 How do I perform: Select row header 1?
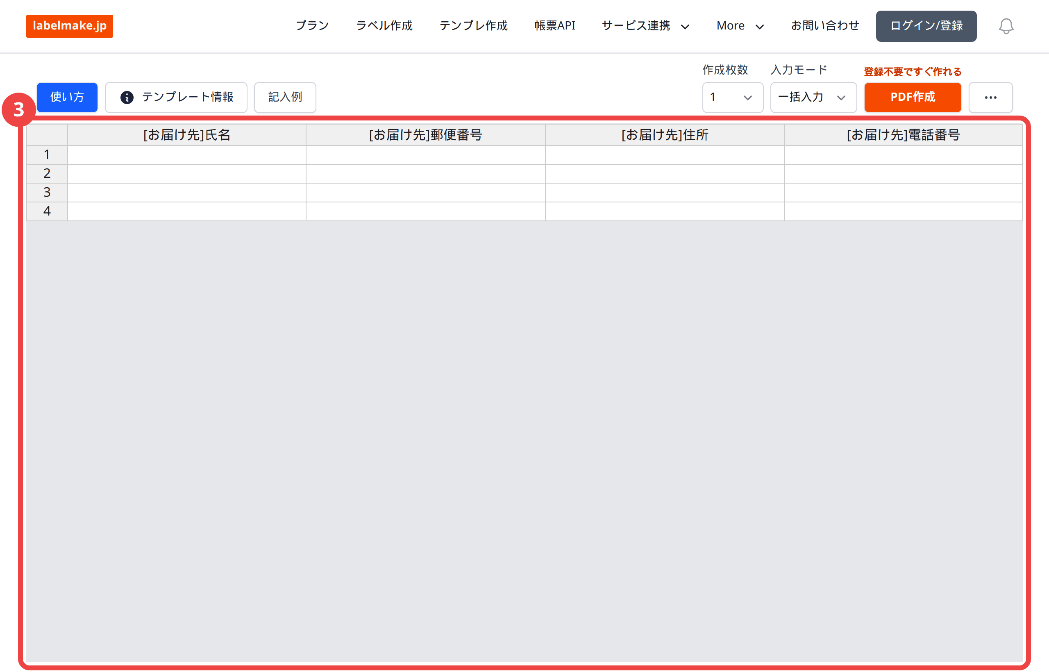pyautogui.click(x=47, y=154)
